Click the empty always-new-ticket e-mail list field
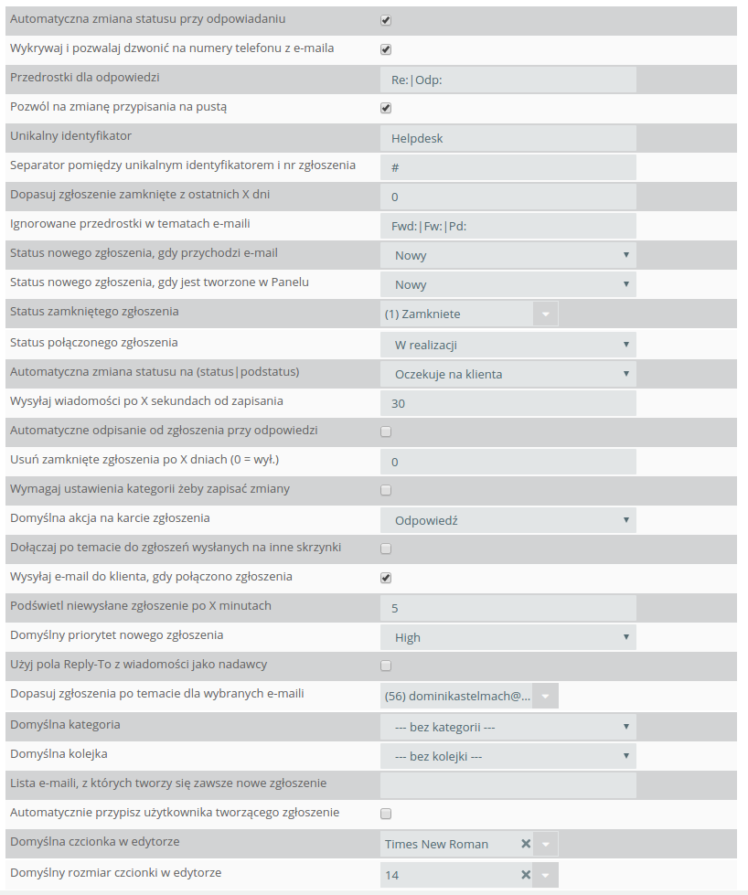The height and width of the screenshot is (895, 748). point(508,785)
